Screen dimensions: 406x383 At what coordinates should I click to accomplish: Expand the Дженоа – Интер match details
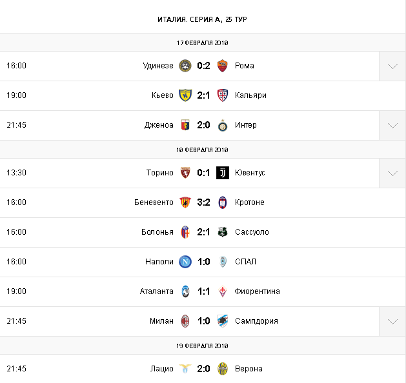pyautogui.click(x=392, y=125)
